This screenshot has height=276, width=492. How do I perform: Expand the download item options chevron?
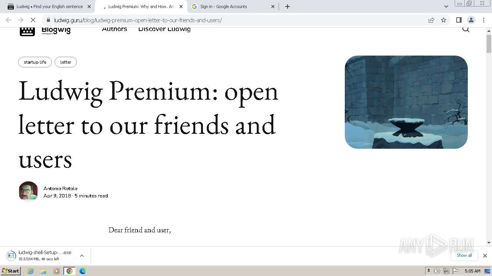82,256
